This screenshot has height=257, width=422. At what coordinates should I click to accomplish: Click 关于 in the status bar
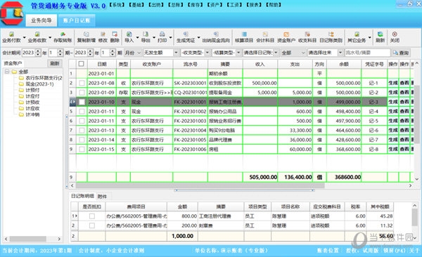pyautogui.click(x=414, y=251)
